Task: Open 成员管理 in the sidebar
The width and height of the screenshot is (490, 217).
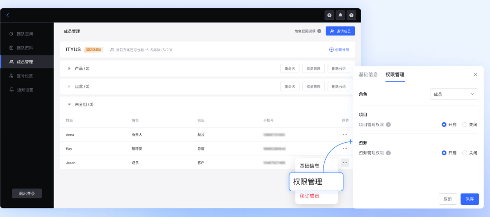Action: pyautogui.click(x=27, y=62)
